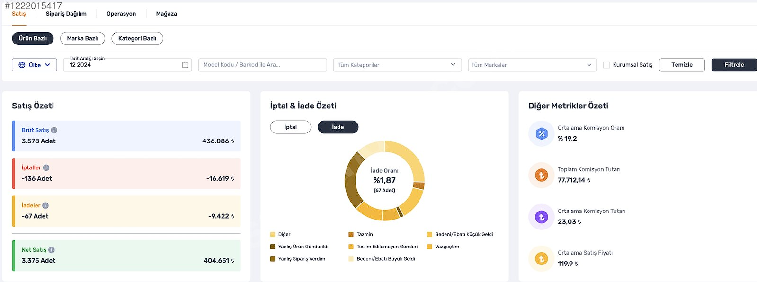Click the Ortalama Komisyon Oranı percent icon
This screenshot has width=757, height=282.
click(542, 133)
